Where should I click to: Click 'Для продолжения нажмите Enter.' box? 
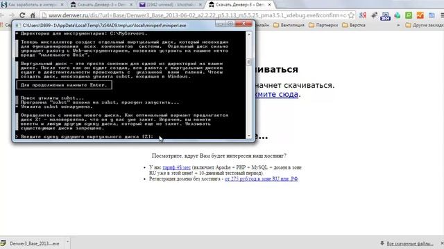coord(65,85)
